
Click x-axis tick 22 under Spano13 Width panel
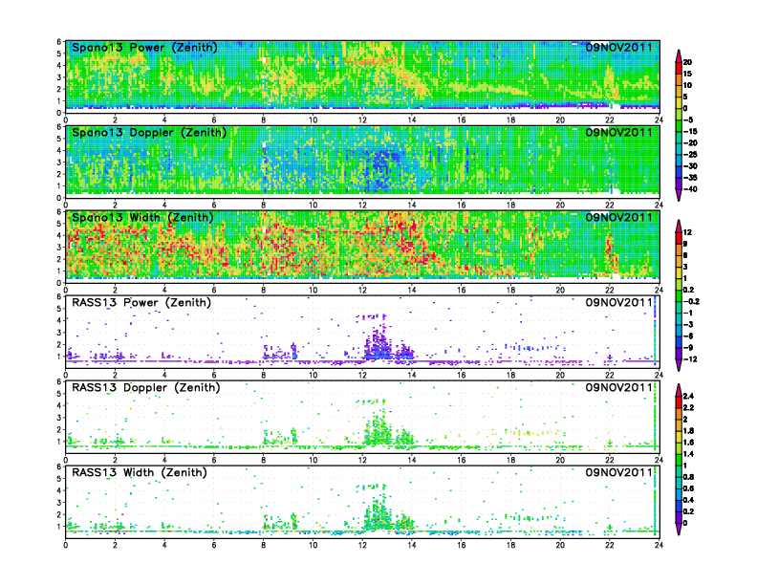point(610,290)
